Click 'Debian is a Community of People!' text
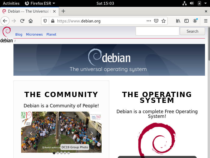The height and width of the screenshot is (158, 210). (x=61, y=106)
